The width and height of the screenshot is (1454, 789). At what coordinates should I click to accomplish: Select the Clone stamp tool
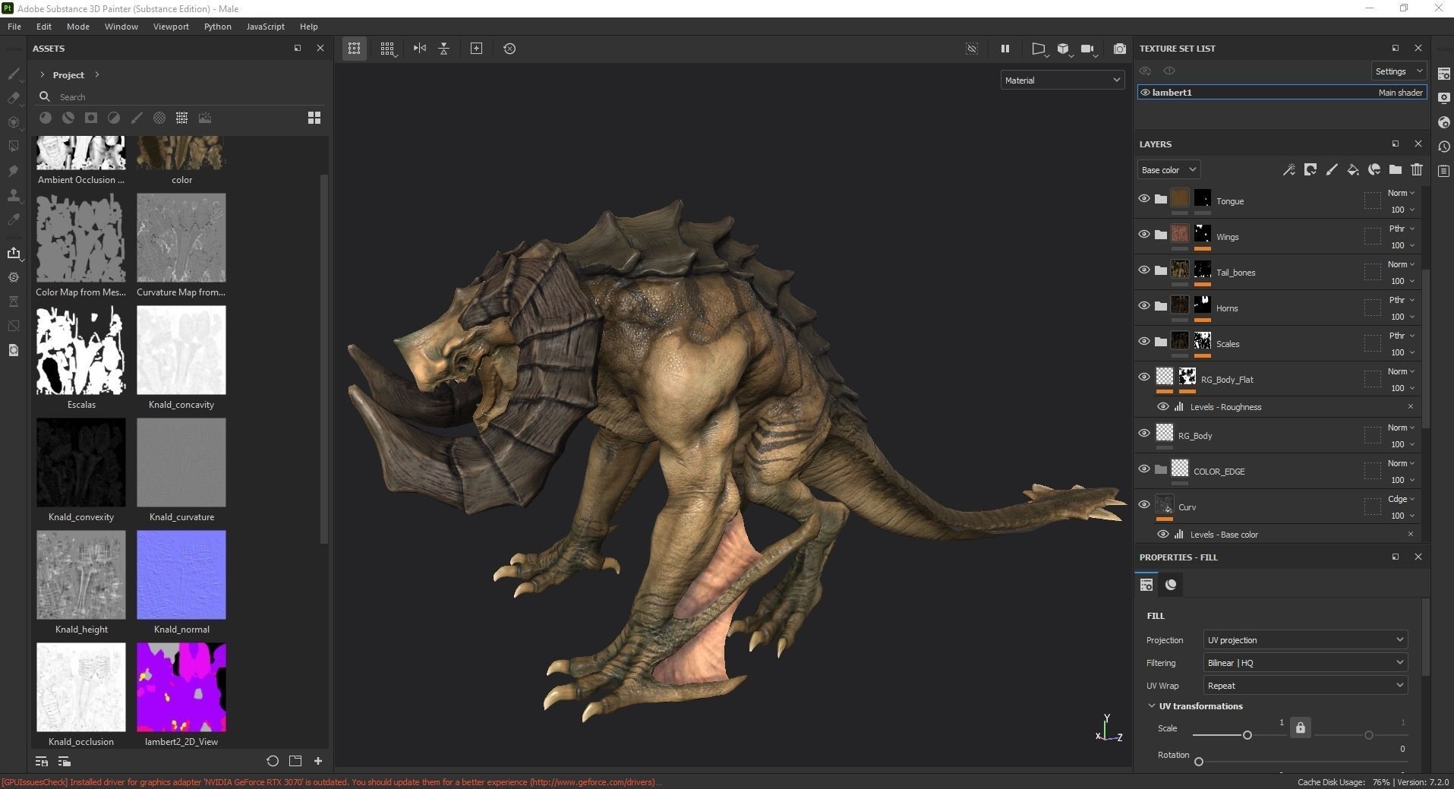(14, 195)
